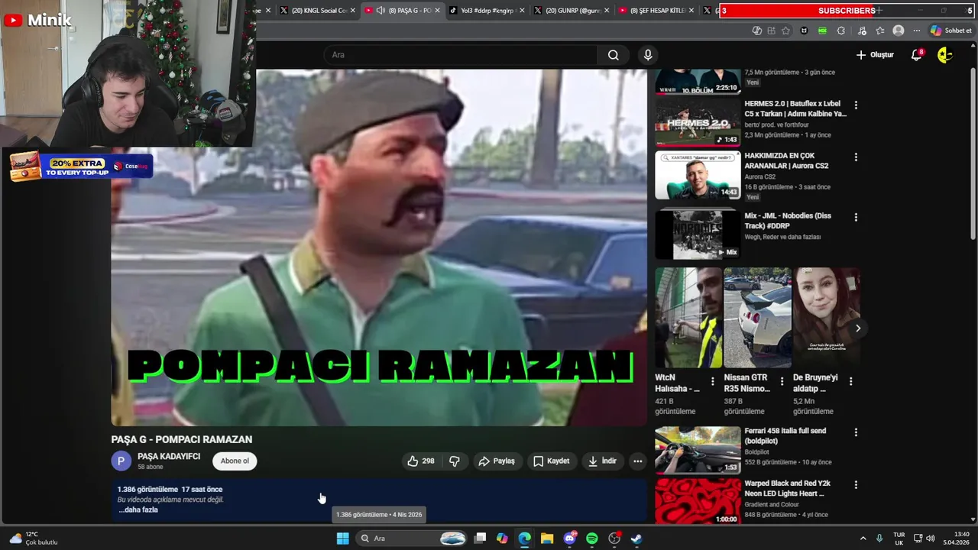
Task: Open options menu for Nissan GTR R35 short
Action: click(x=782, y=381)
